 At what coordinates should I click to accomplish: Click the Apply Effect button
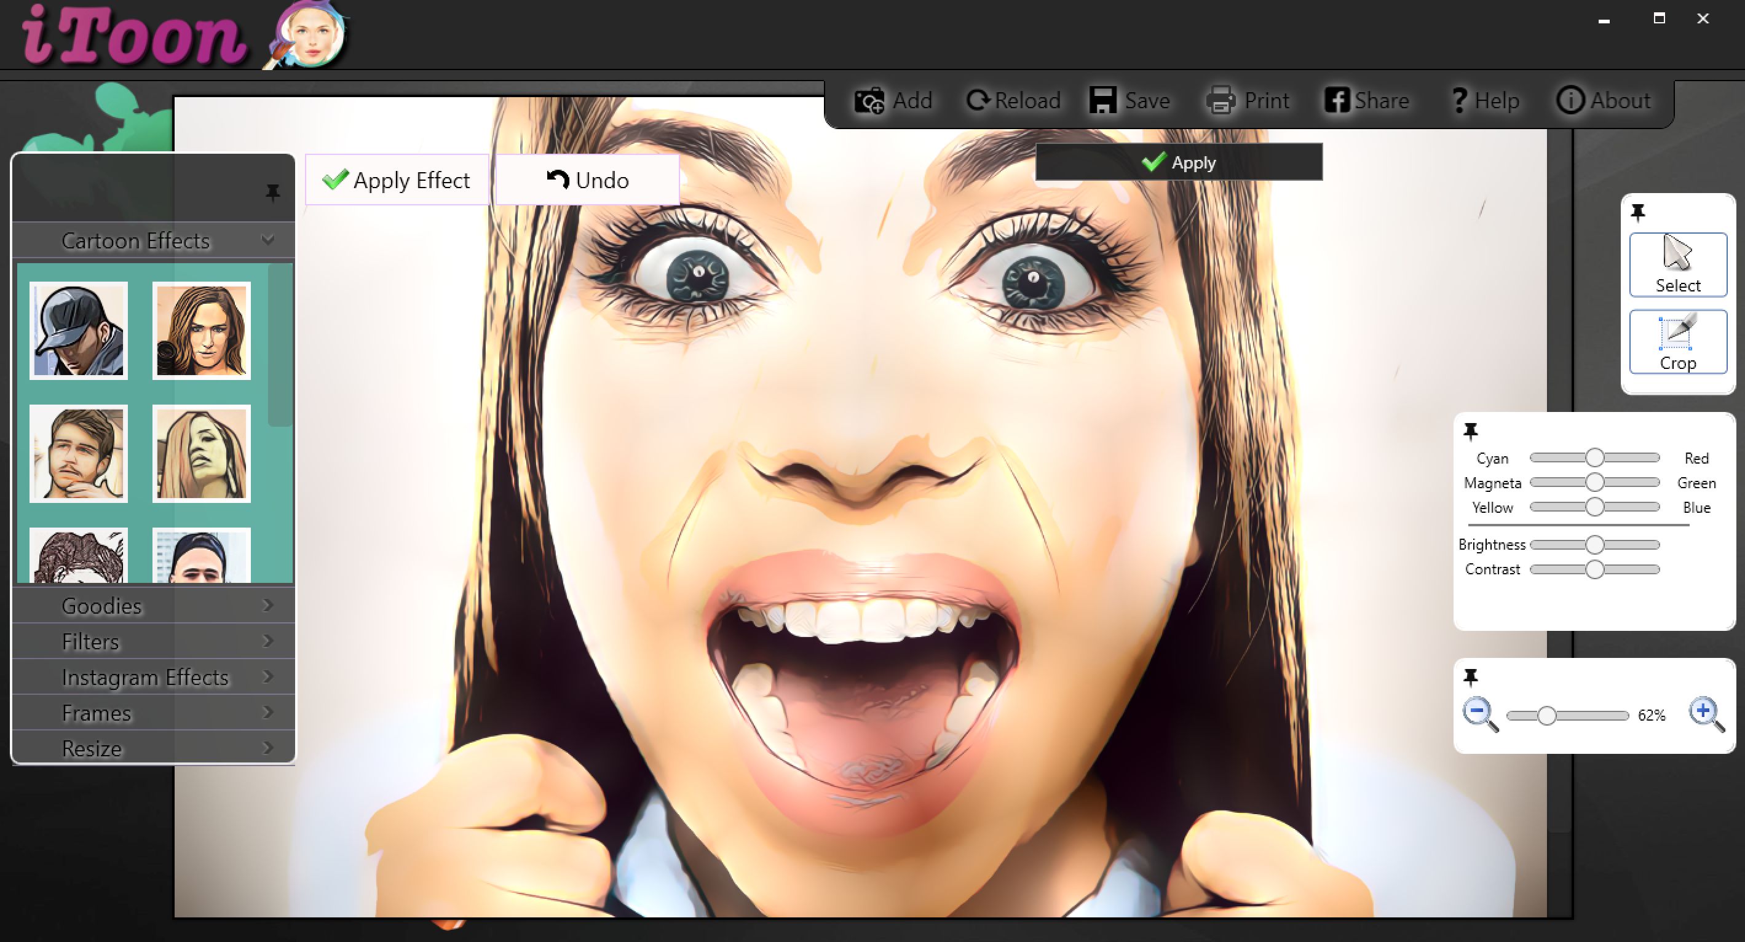pyautogui.click(x=397, y=180)
